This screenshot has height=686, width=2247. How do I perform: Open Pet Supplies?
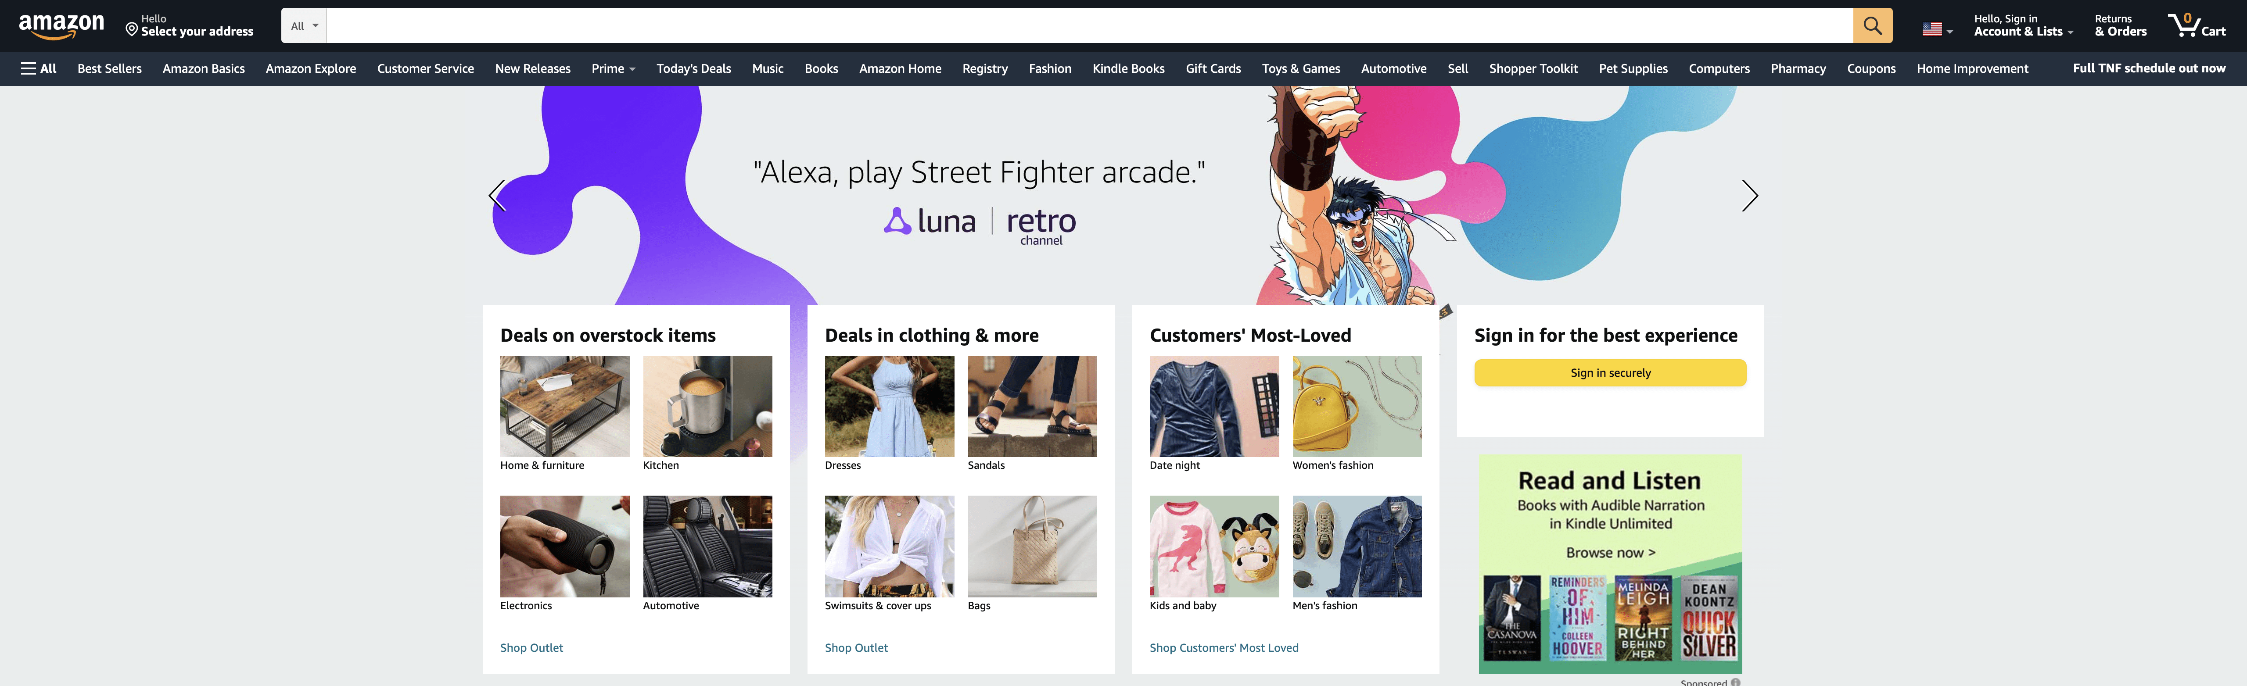click(x=1633, y=69)
